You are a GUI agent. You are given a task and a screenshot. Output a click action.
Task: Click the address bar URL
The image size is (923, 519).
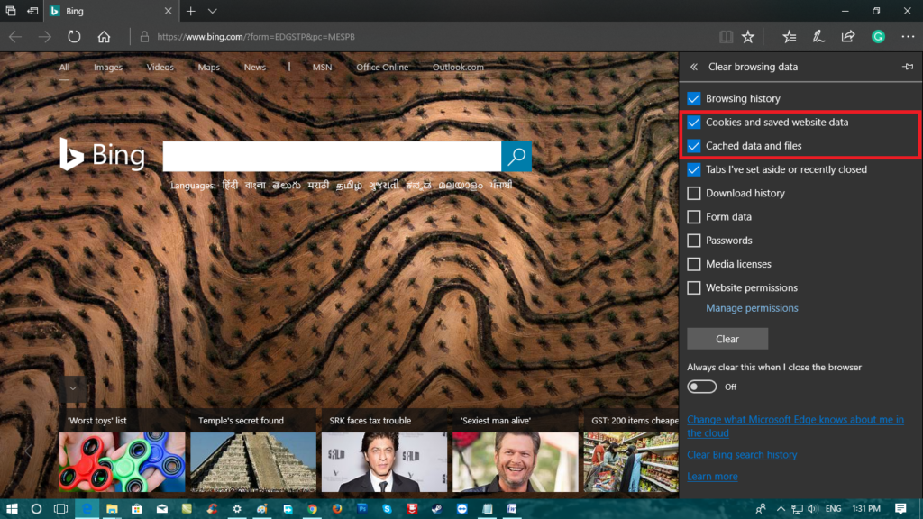point(256,36)
